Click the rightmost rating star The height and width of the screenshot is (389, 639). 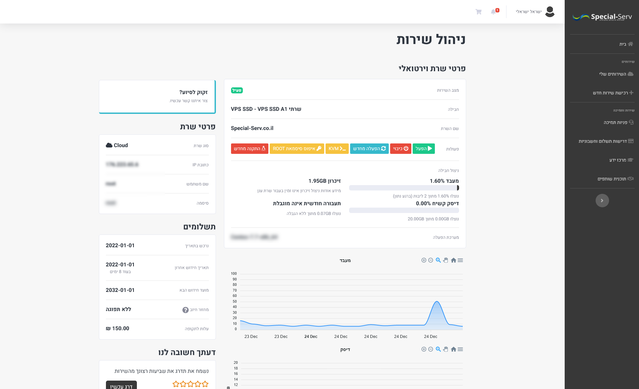click(205, 384)
